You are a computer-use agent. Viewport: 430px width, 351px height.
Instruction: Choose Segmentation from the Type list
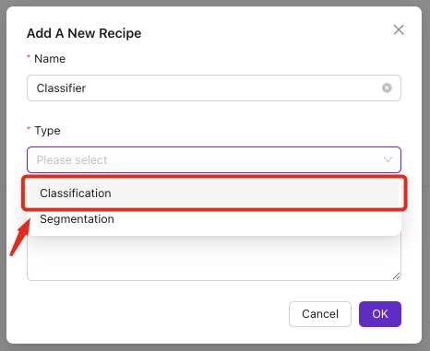click(x=214, y=219)
